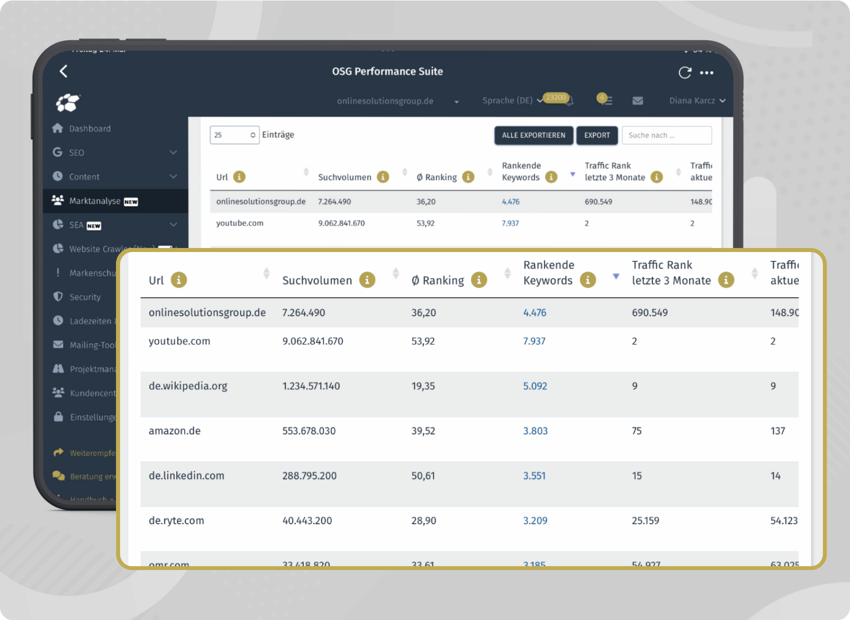This screenshot has width=850, height=620.
Task: Open keyword link 7.937 in enlarged table
Action: [x=534, y=341]
